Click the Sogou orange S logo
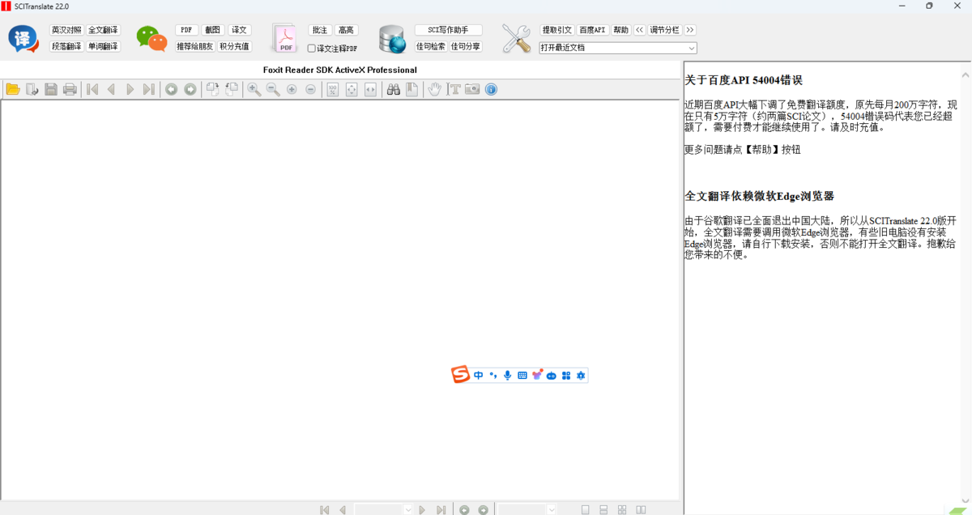This screenshot has height=515, width=972. [461, 375]
